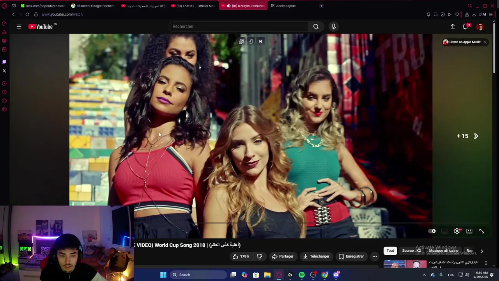Switch to kick.com popout tab
Viewport: 499px width, 281px height.
tap(42, 6)
